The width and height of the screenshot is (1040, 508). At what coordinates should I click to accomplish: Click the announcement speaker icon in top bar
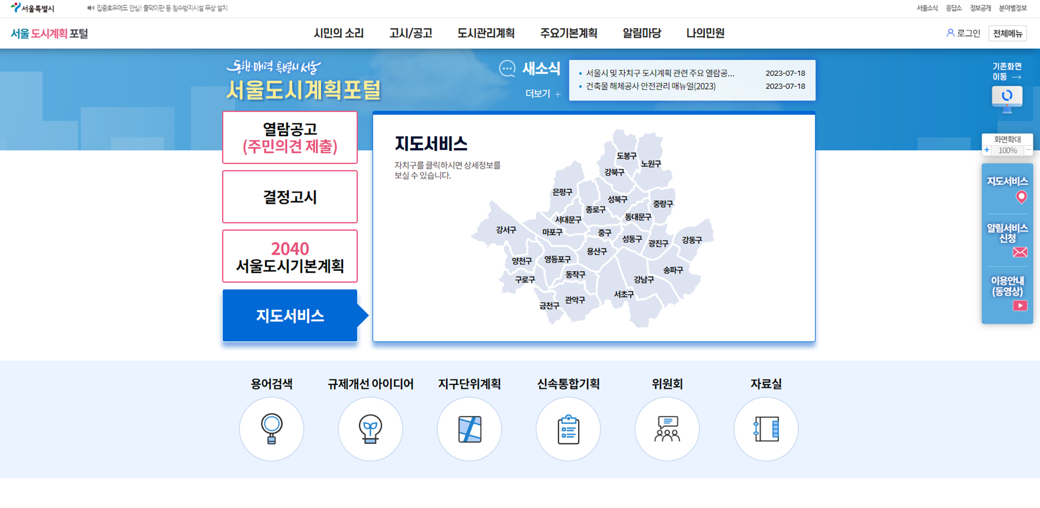pos(90,8)
